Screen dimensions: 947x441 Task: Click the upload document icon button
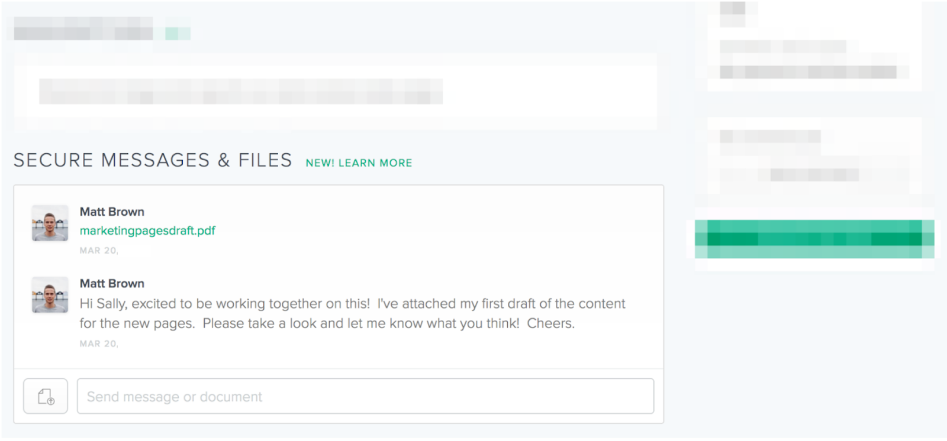46,396
